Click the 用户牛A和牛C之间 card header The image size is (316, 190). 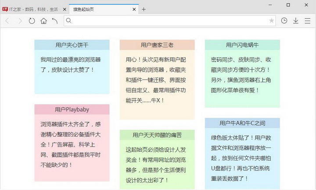242,123
